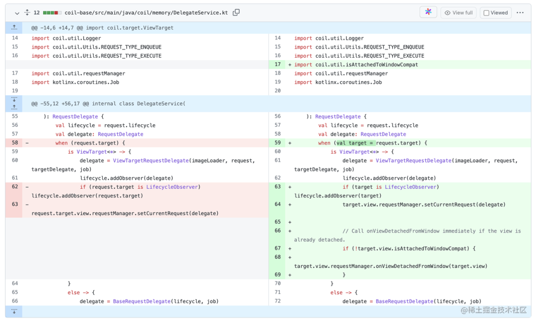Click deleted line number 63
Screen dimensions: 536x323
(x=15, y=204)
